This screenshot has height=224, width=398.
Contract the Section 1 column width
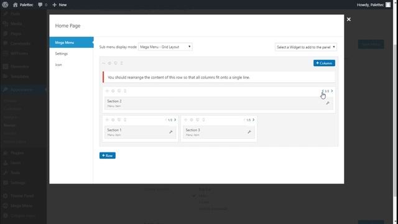(166, 120)
